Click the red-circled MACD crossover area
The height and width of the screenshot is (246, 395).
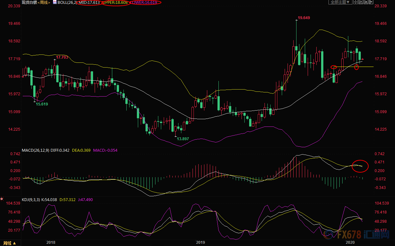point(360,165)
